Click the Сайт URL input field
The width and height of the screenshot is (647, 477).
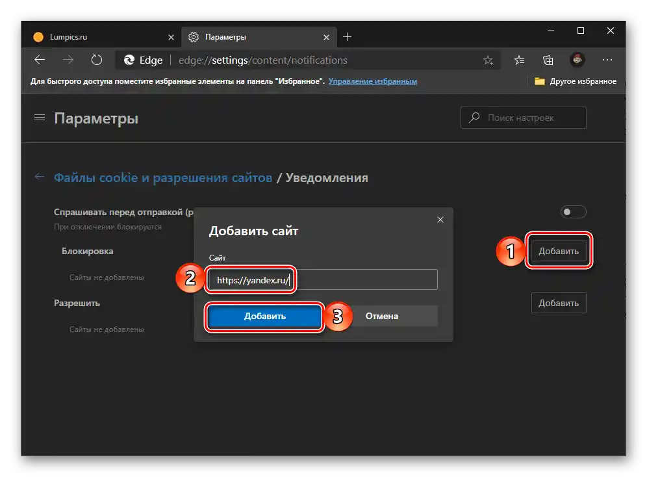323,279
